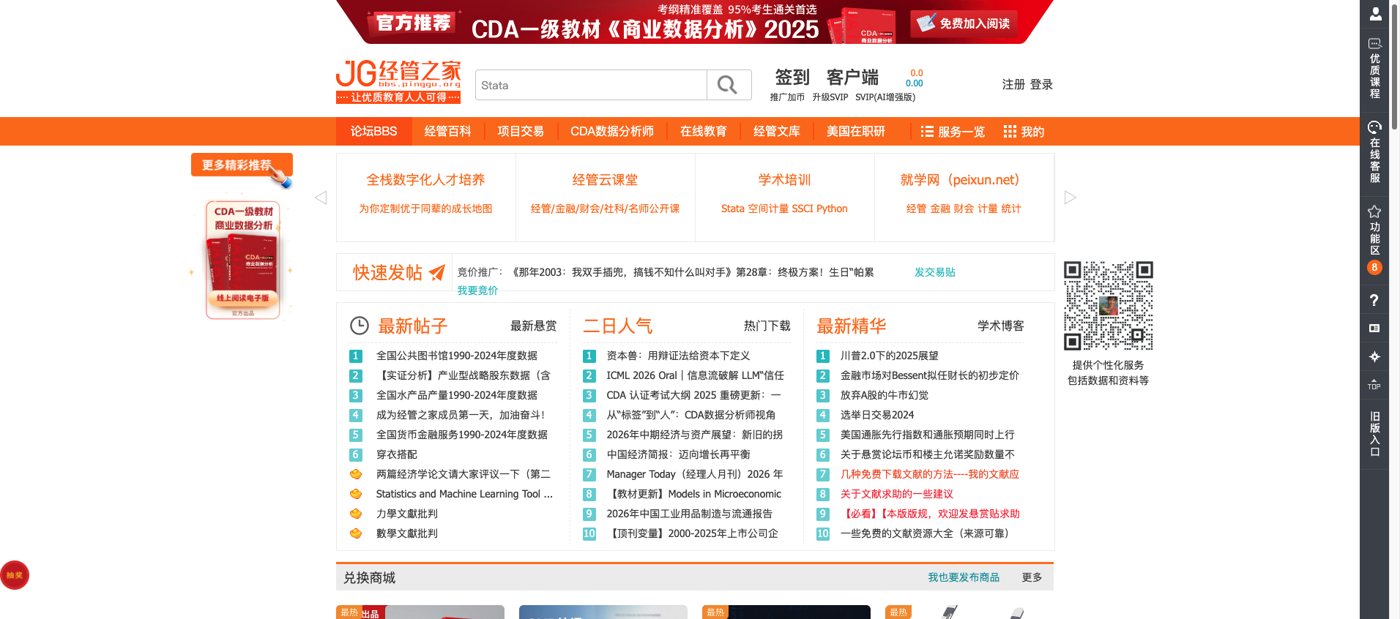The image size is (1400, 619).
Task: Open post 选举日交易2024
Action: 876,415
